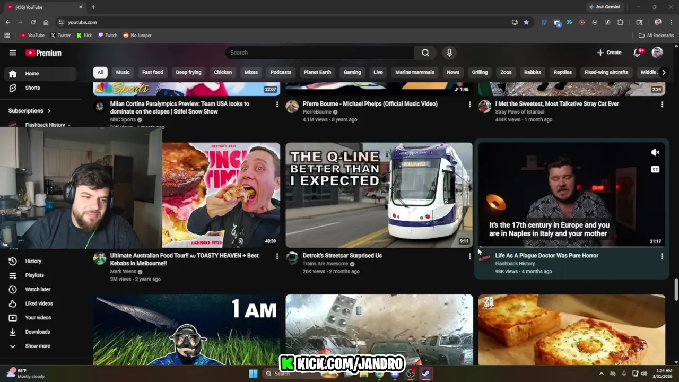Screen dimensions: 679x382
Task: Open Your videos in the sidebar
Action: point(40,318)
